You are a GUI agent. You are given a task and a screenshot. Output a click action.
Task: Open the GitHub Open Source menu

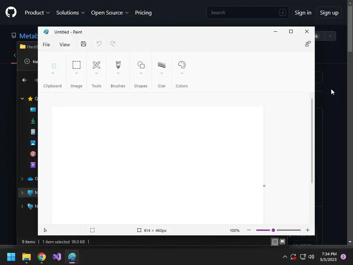click(x=110, y=13)
